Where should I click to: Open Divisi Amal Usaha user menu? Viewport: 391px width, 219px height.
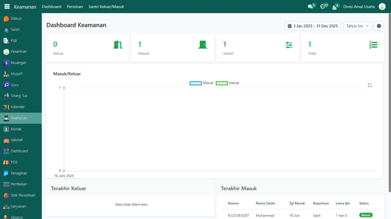pos(359,7)
